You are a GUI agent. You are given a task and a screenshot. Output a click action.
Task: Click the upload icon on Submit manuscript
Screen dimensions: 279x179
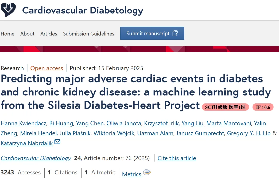(175, 33)
